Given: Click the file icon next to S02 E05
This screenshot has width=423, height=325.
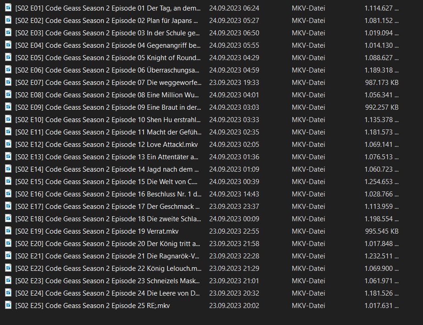Looking at the screenshot, I should [x=8, y=57].
